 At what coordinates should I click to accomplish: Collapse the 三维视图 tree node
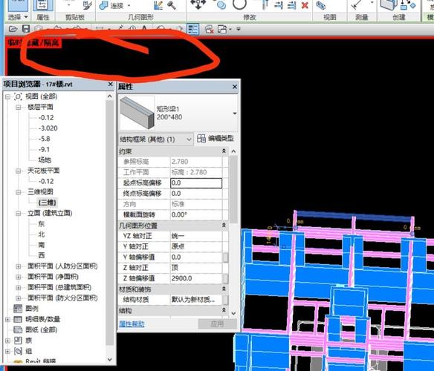click(19, 192)
